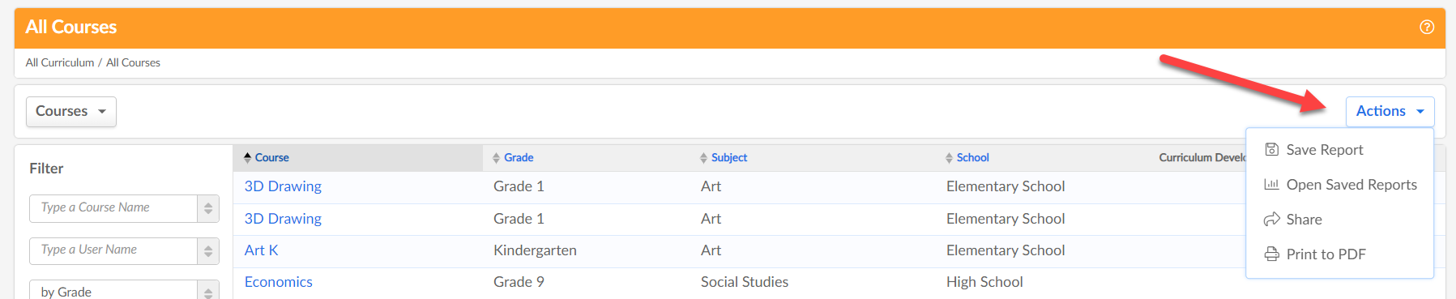Sort by Course column arrow icon
1456x299 pixels.
click(248, 158)
